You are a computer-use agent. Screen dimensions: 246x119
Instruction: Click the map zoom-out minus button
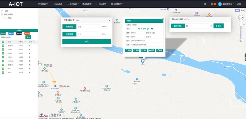click(241, 40)
